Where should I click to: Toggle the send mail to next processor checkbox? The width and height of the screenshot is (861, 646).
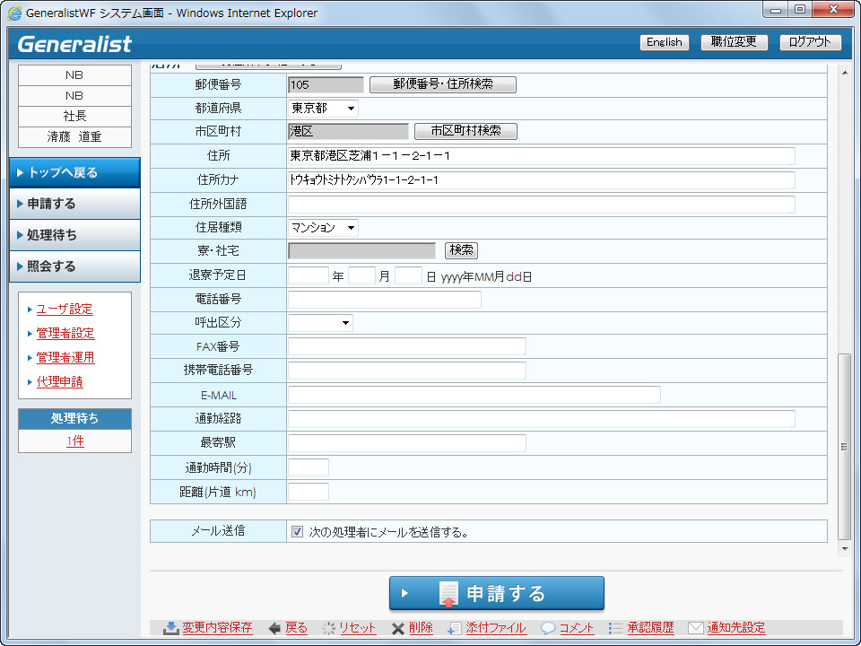point(297,531)
